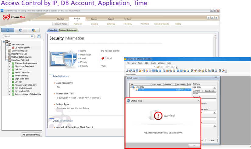Select Invalid Integrity policy
Viewport: 251px width, 149px height.
(x=21, y=76)
